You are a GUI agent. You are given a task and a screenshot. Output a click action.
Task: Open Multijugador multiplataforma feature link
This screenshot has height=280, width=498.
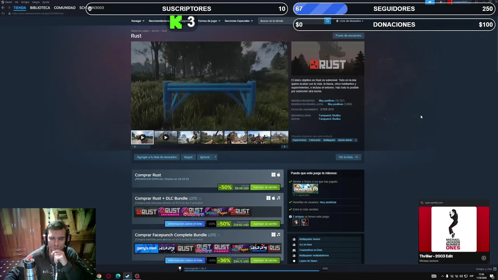pyautogui.click(x=314, y=255)
